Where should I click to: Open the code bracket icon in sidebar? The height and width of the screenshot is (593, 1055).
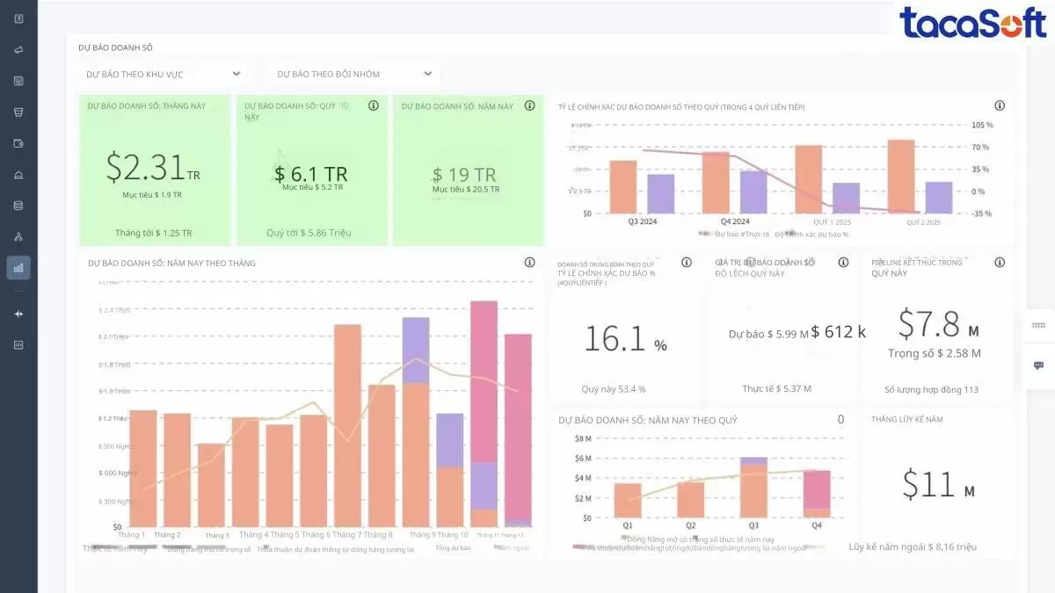click(x=18, y=345)
